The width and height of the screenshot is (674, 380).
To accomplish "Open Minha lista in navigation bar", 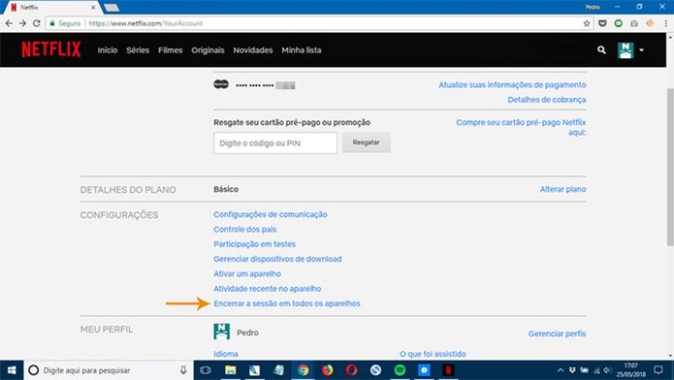I will point(302,50).
